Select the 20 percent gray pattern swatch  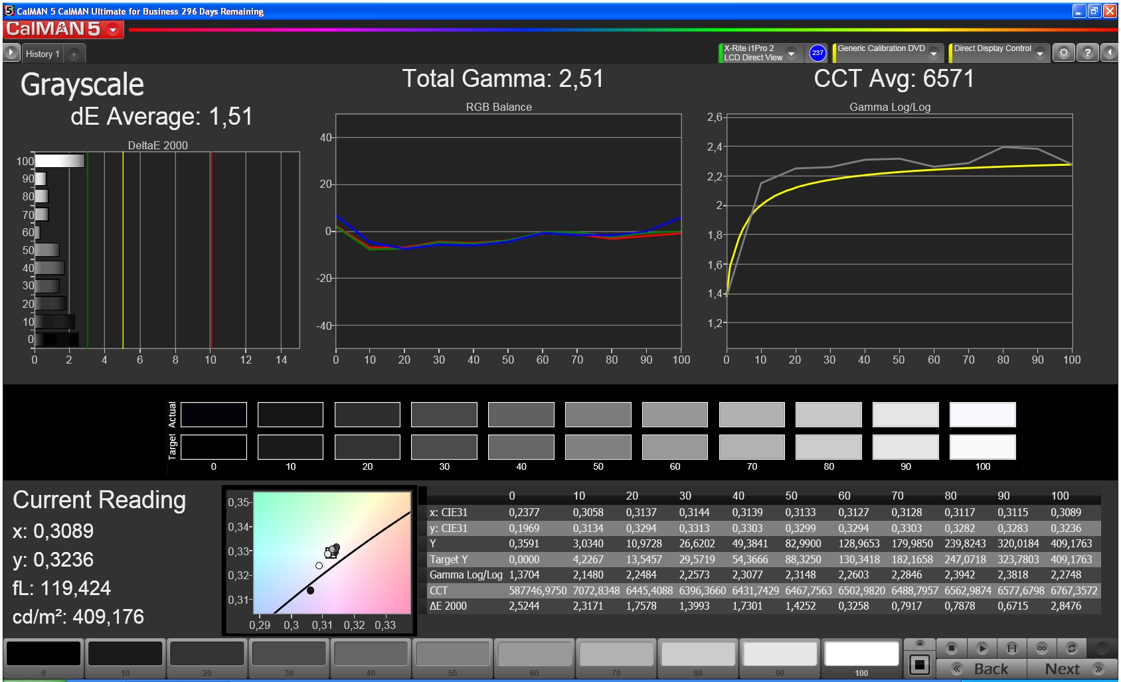[207, 653]
